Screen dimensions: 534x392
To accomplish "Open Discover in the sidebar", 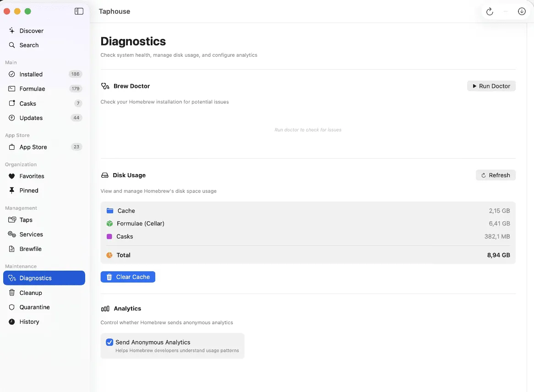I will click(44, 31).
